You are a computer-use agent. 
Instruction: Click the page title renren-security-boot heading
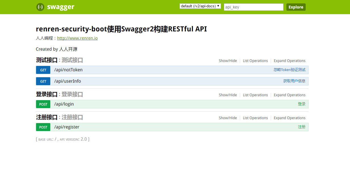click(121, 29)
